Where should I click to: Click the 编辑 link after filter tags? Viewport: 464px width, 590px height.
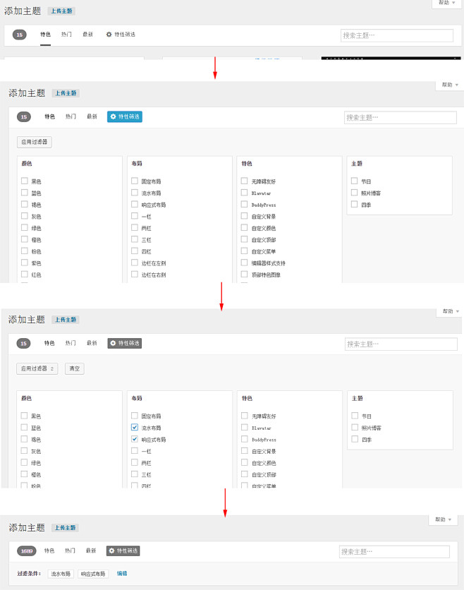point(122,574)
